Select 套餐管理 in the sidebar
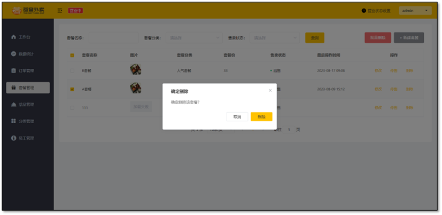Viewport: 442px width, 215px height. pos(27,87)
